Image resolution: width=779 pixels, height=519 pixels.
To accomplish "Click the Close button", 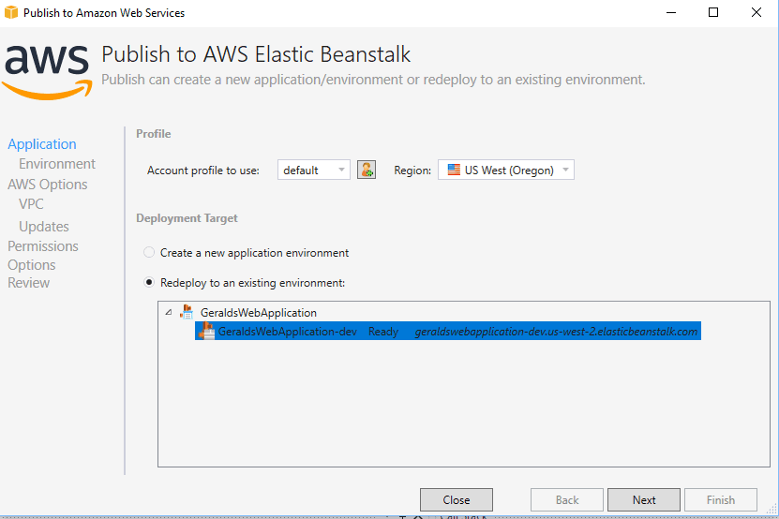I will (x=457, y=499).
